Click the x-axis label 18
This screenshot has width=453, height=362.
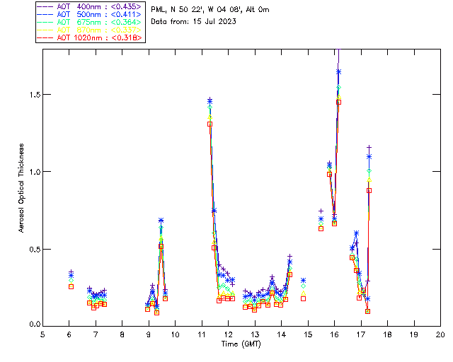click(387, 334)
